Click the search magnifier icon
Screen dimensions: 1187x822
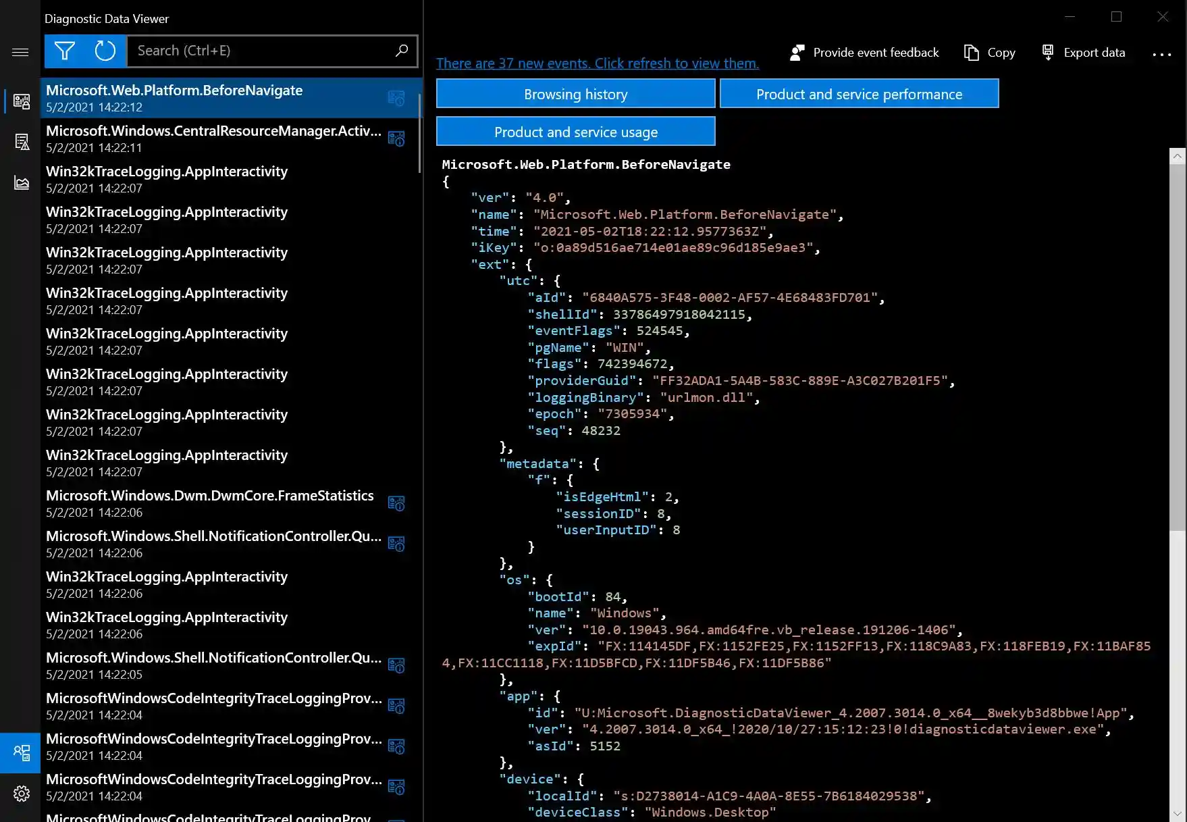402,51
